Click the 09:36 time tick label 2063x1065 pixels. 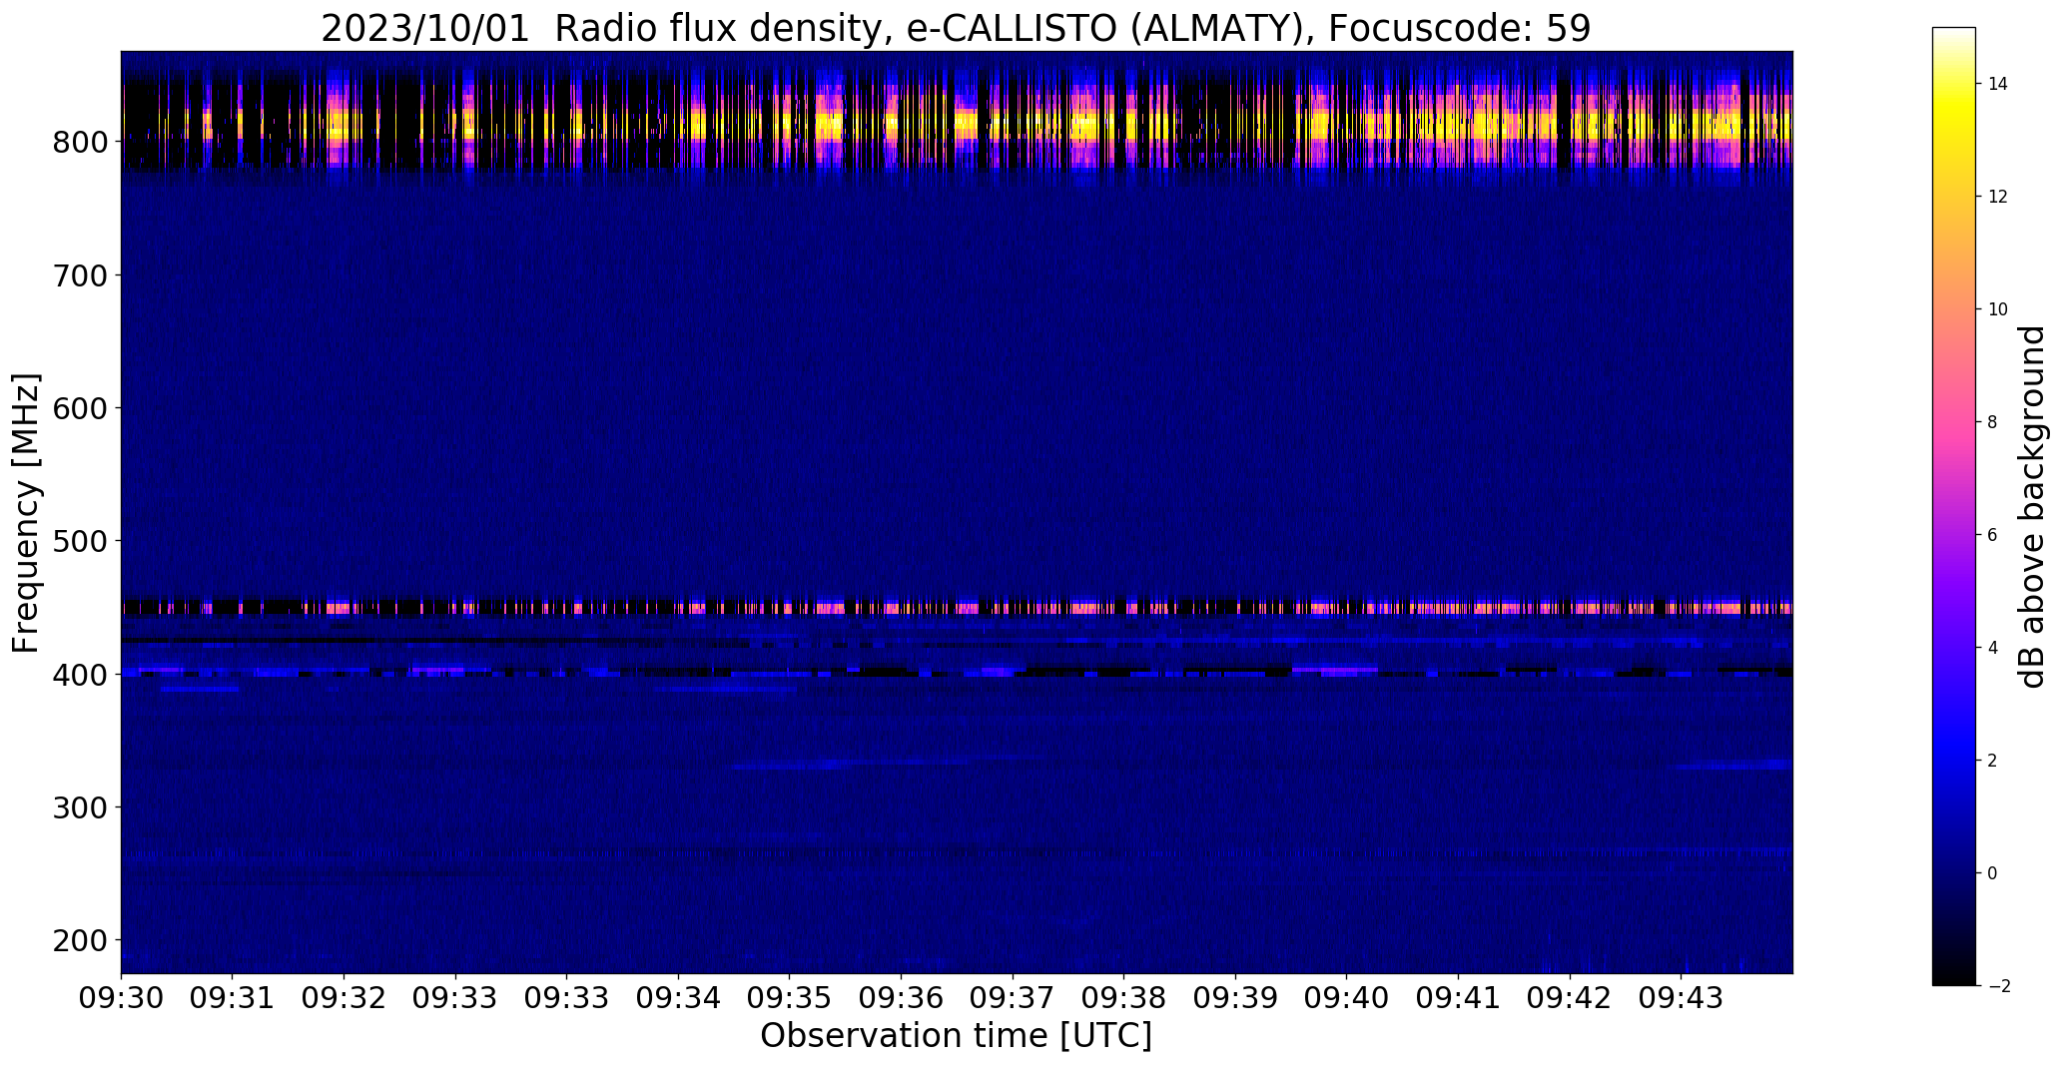pos(902,998)
